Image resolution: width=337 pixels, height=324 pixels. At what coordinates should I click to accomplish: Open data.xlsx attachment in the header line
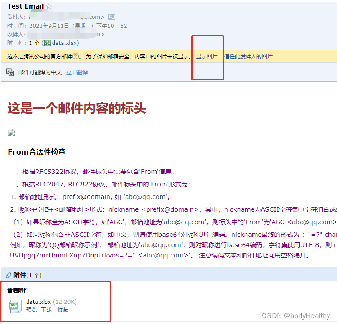point(64,43)
